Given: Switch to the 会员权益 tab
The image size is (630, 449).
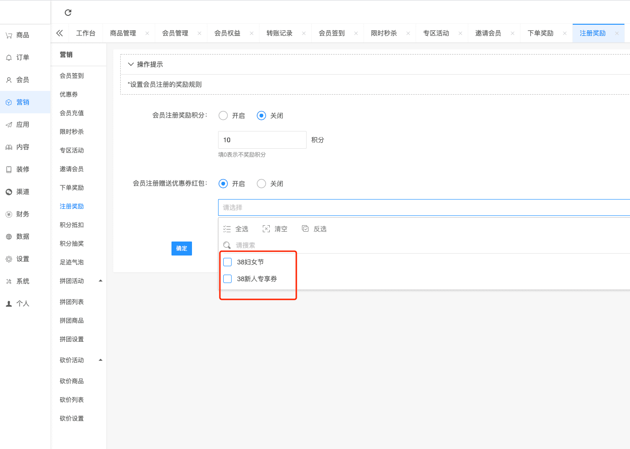Looking at the screenshot, I should coord(227,34).
